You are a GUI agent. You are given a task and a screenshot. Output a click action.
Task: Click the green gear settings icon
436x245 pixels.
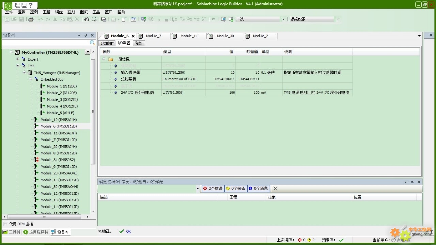(8, 5)
